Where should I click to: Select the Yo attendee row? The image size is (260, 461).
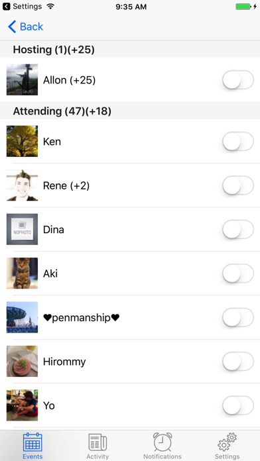tap(130, 405)
